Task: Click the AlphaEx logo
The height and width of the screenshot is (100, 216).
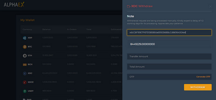Action: [x=14, y=5]
